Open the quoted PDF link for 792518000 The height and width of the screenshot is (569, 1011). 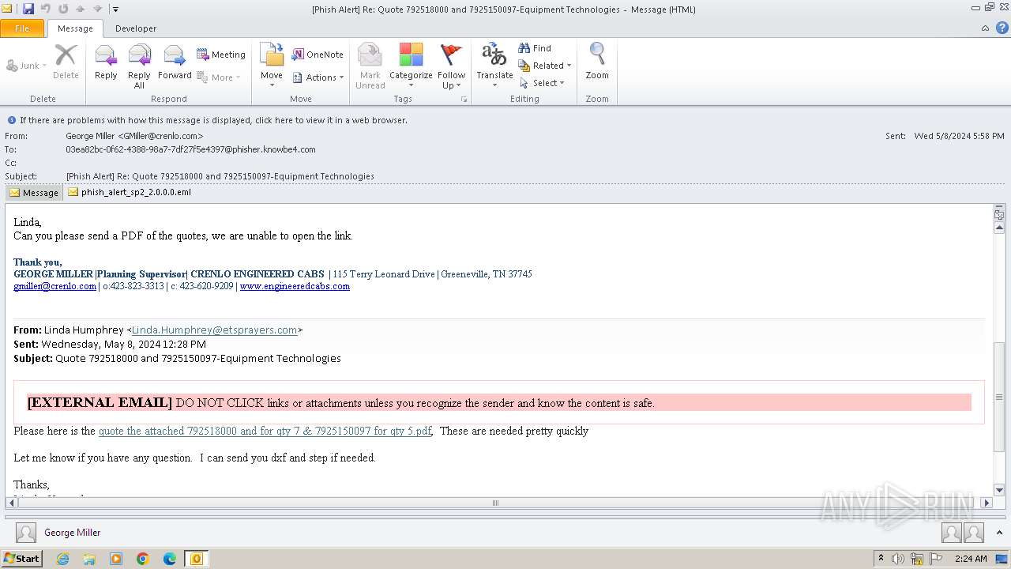pos(265,431)
